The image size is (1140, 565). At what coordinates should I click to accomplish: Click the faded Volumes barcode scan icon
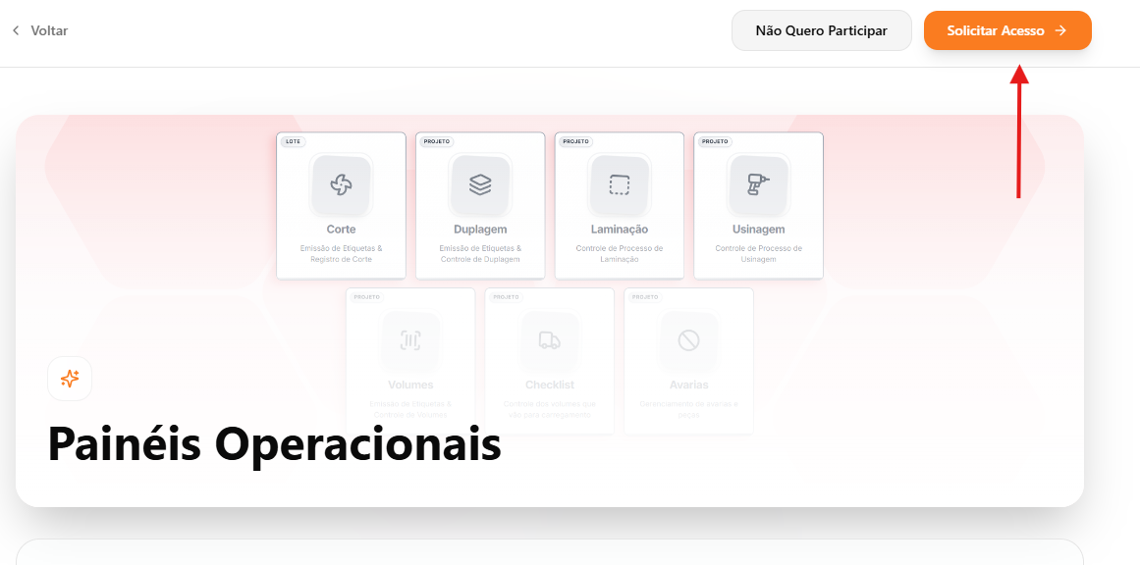(410, 340)
